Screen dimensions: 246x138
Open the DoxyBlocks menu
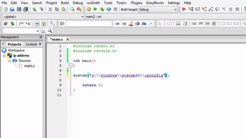[x=155, y=3]
